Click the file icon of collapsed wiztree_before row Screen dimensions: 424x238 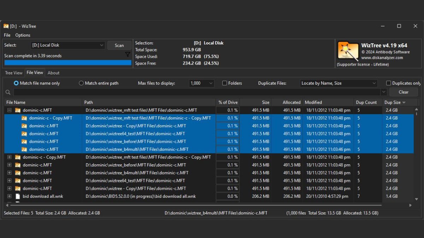click(18, 165)
